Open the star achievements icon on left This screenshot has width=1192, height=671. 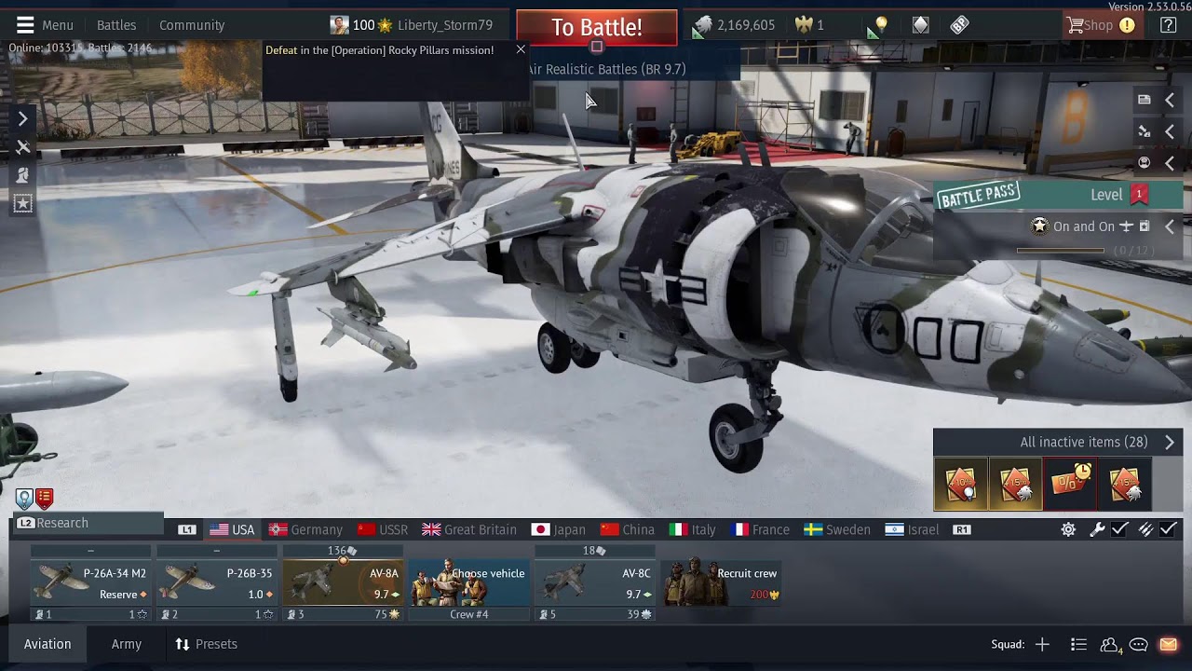(x=23, y=203)
